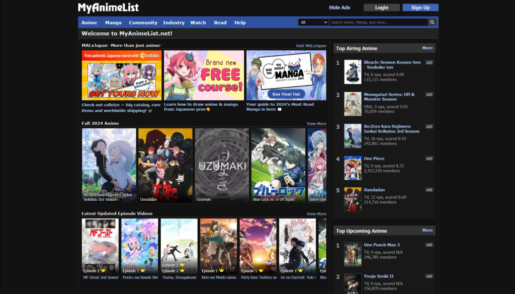The height and width of the screenshot is (294, 515).
Task: Open the Industry menu
Action: pos(174,23)
